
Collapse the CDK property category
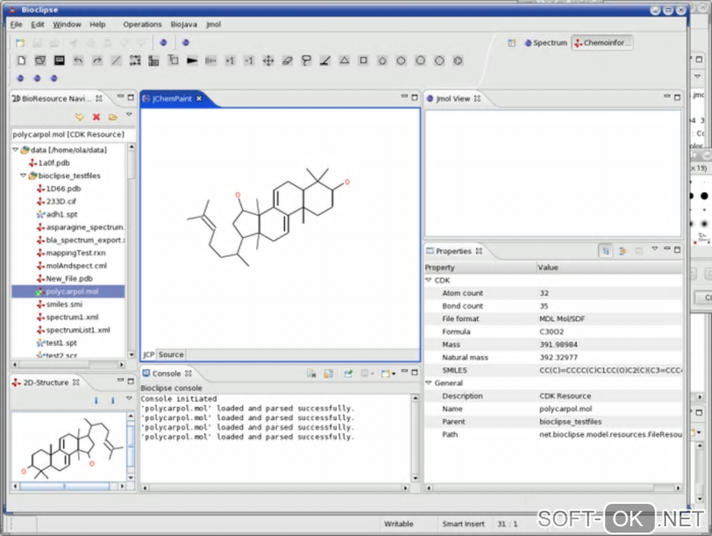(428, 280)
